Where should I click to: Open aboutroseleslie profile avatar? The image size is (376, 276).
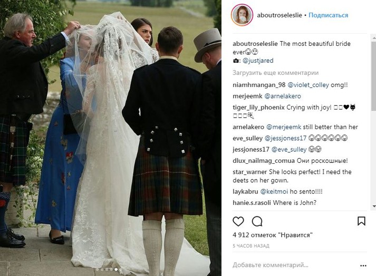[242, 15]
